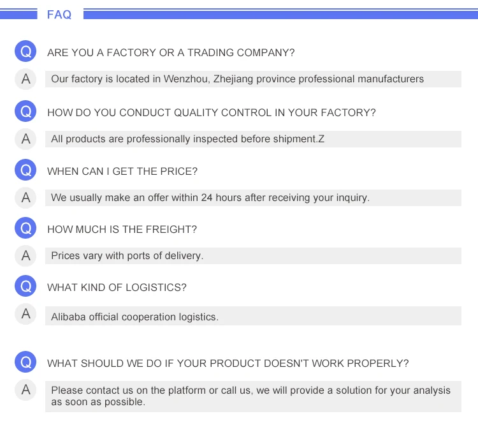Click the A icon beside the inspected before shipment answer
Screen dimensions: 478x439
click(25, 138)
